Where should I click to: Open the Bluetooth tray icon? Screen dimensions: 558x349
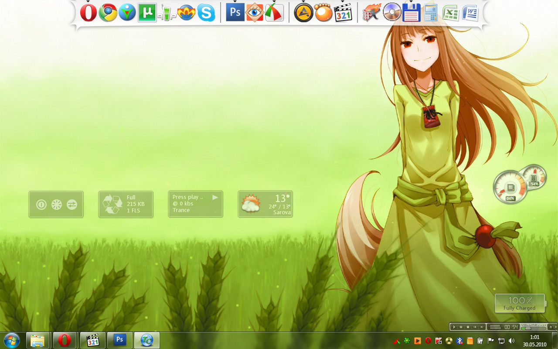coord(459,341)
